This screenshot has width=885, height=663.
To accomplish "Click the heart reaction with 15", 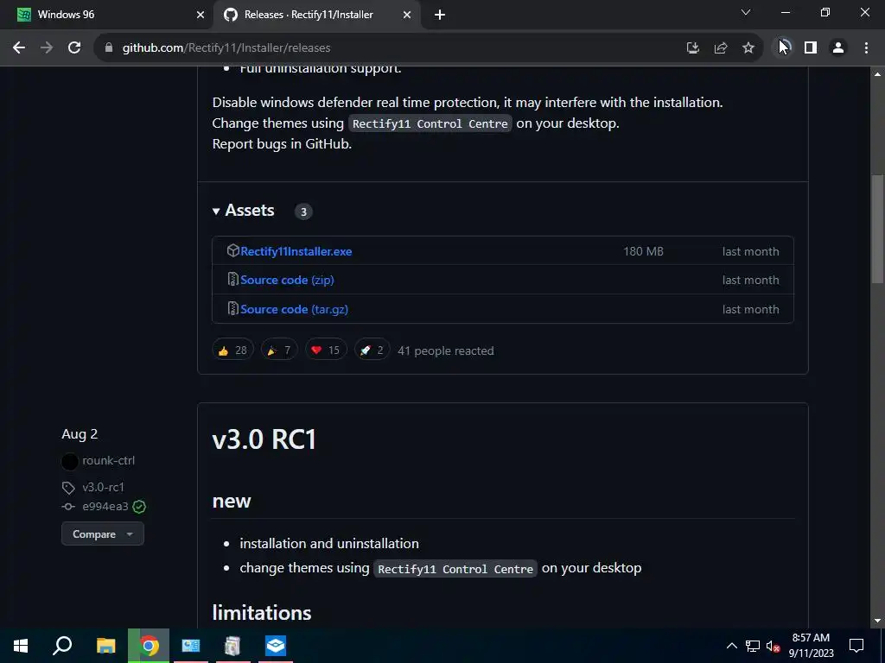I will point(326,350).
